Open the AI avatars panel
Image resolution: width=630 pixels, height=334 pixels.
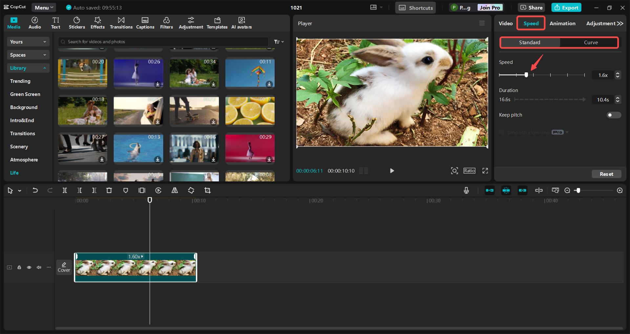pyautogui.click(x=241, y=23)
